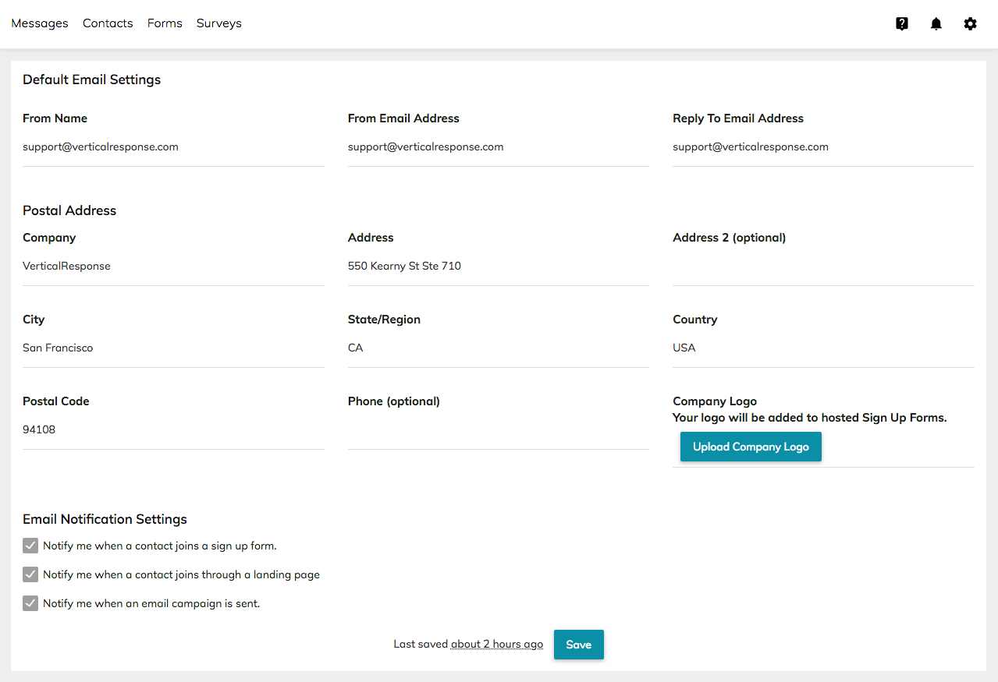Click the Postal Code field 94108
Screen dimensions: 998x682
click(x=173, y=429)
